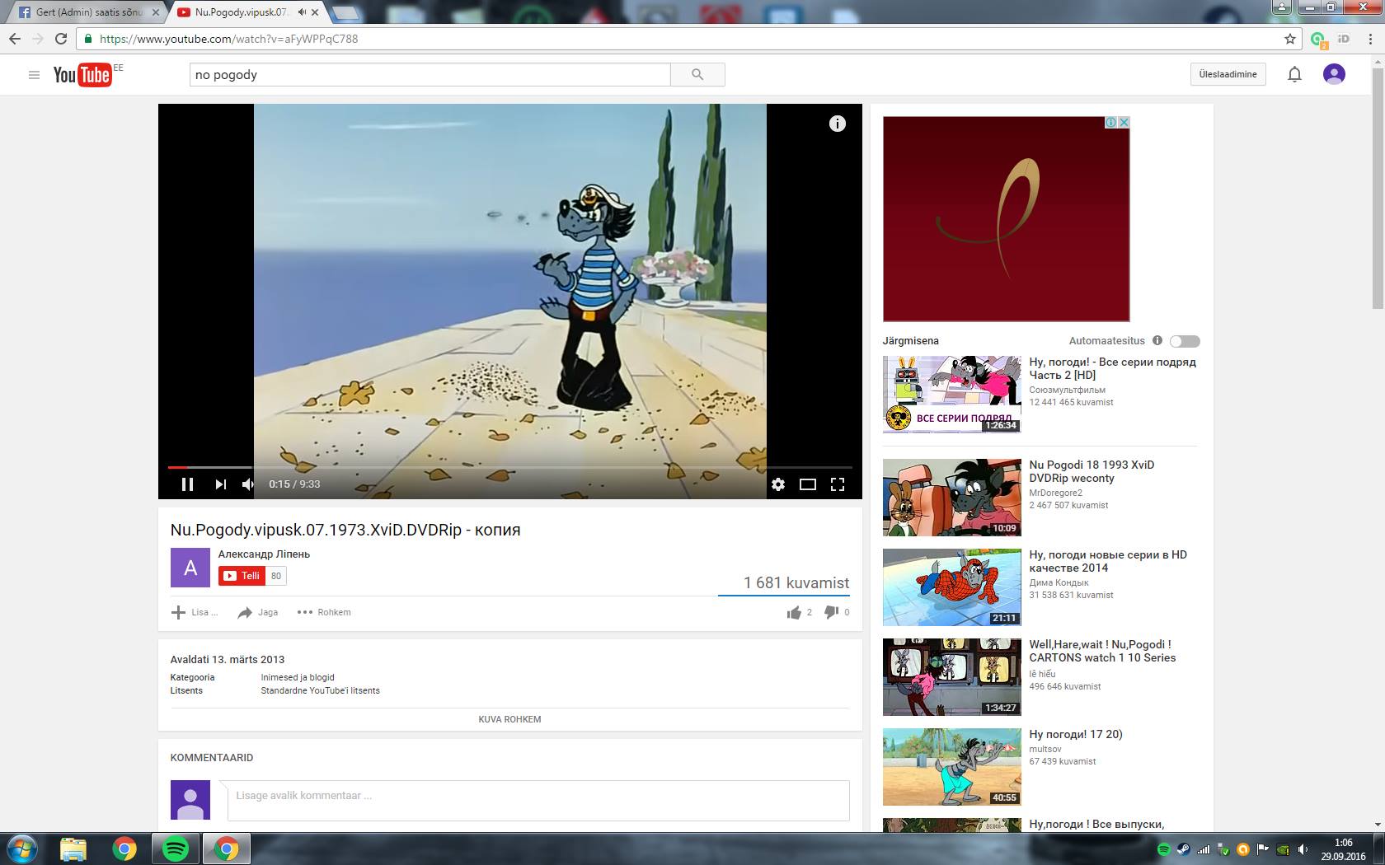Viewport: 1385px width, 865px height.
Task: Open Well,Hare,wait ! Nu,Pogodi ! video title
Action: tap(1102, 651)
